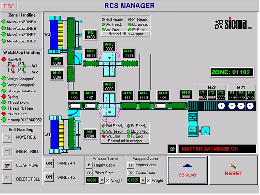The width and height of the screenshot is (260, 195).
Task: Click the V weight button in Wrapper 2 zone
Action: click(143, 181)
